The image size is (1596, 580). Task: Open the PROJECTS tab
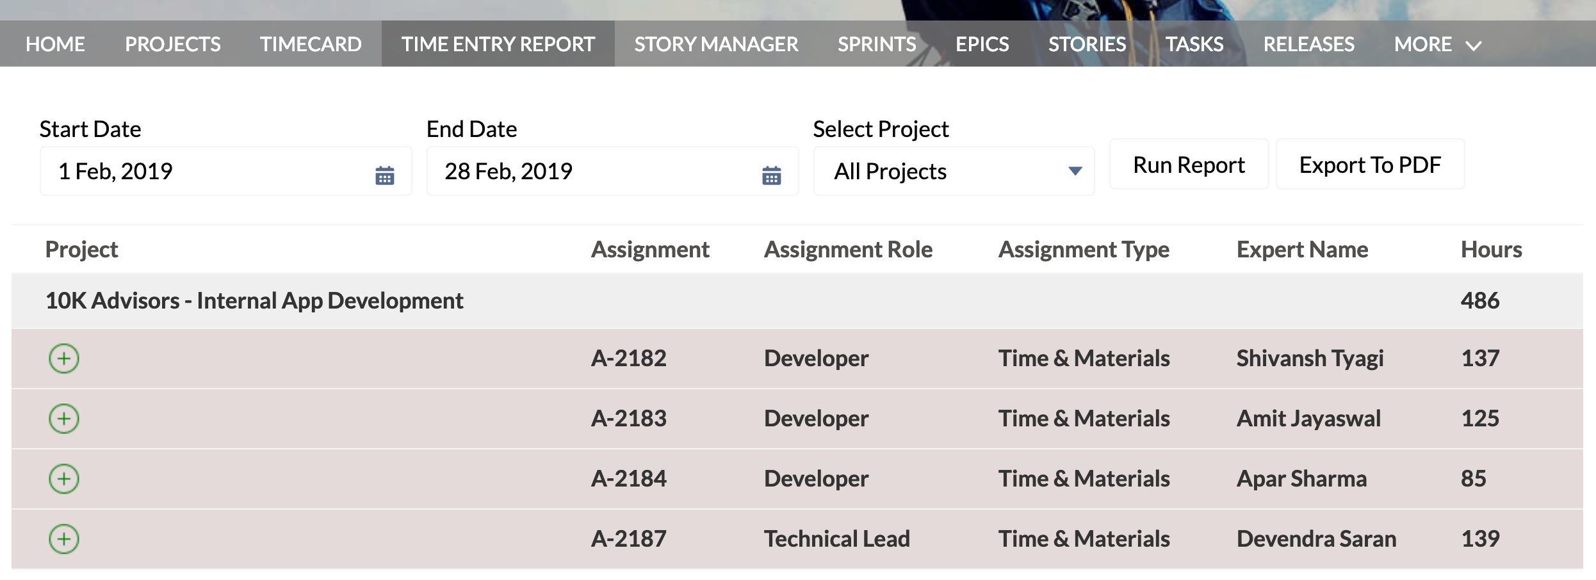point(173,44)
